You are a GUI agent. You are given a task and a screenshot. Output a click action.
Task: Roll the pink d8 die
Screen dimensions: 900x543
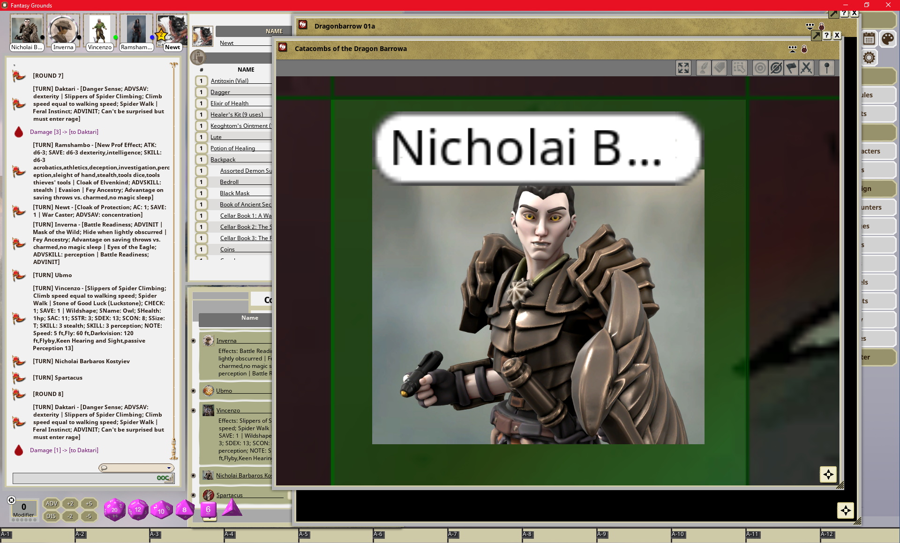[x=185, y=510]
